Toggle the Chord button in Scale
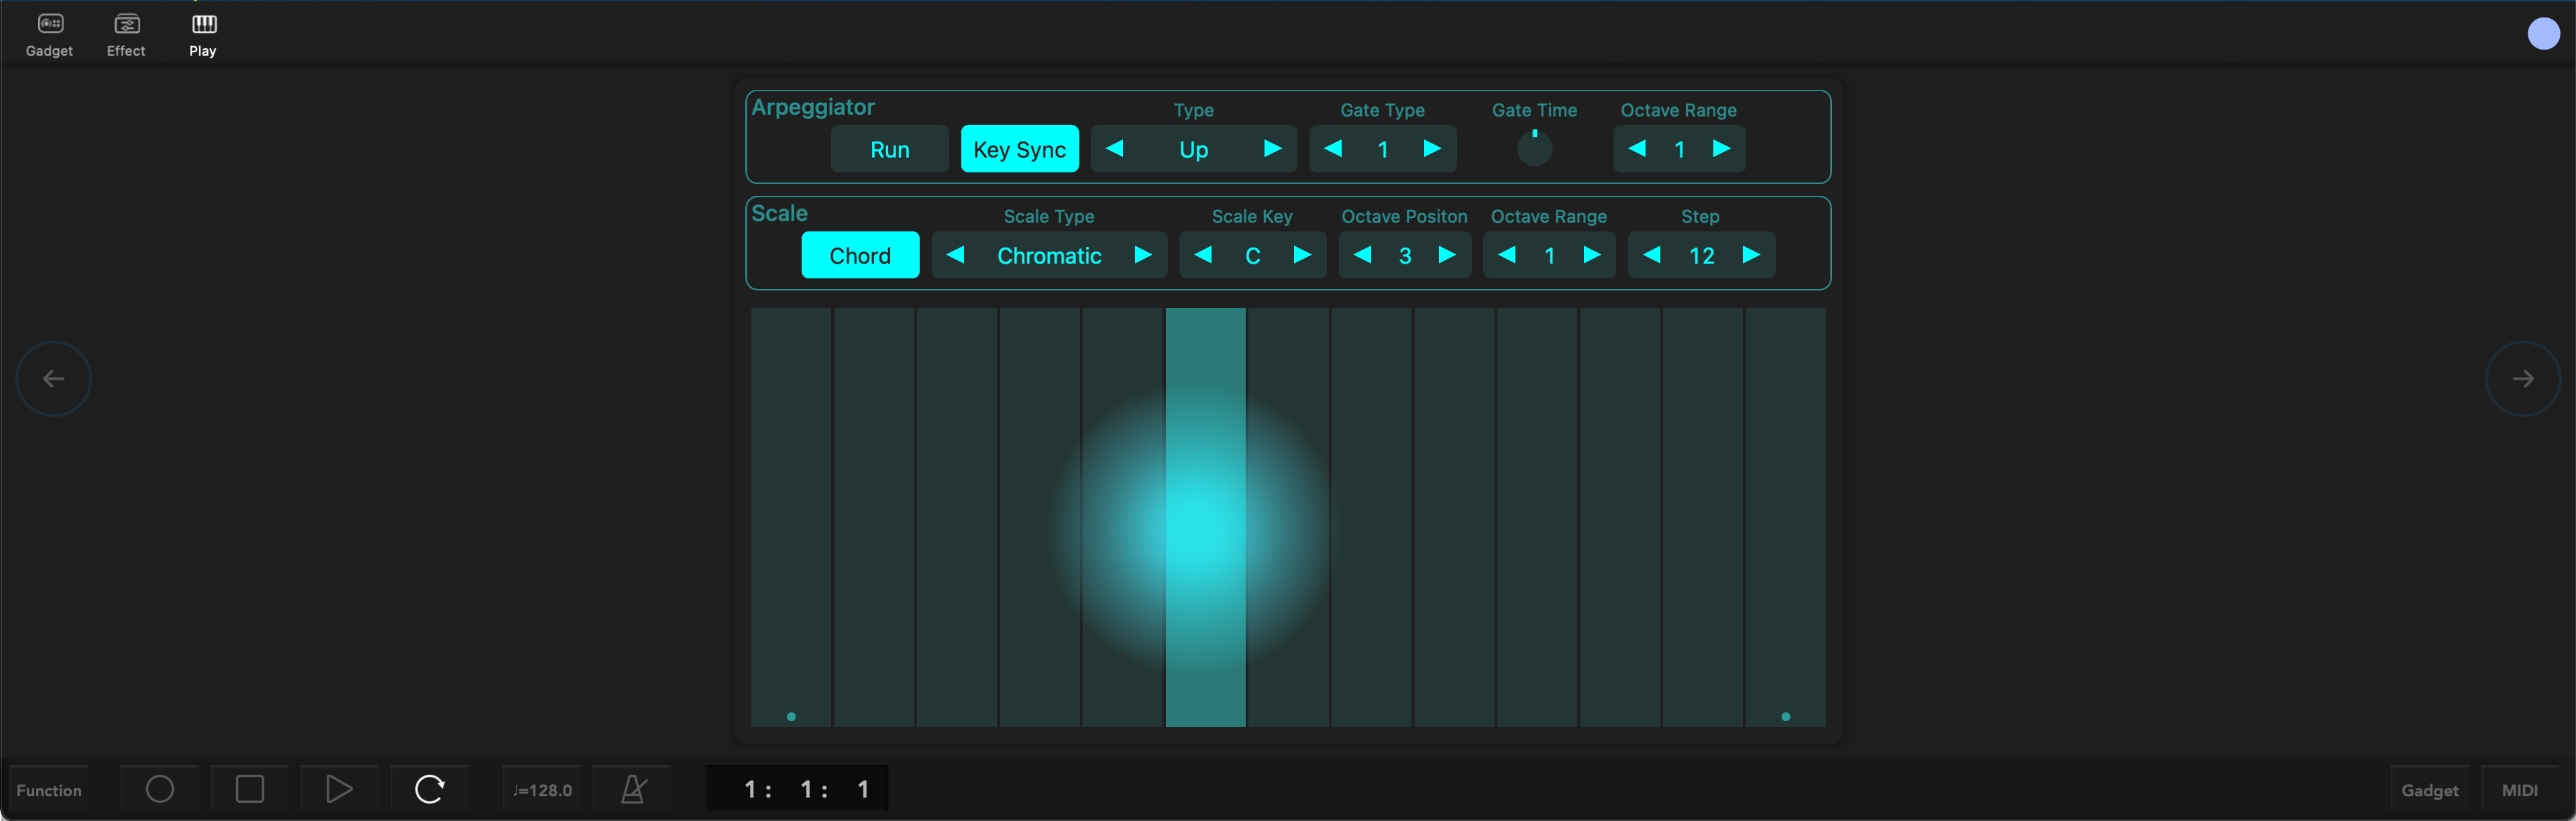 (x=860, y=255)
